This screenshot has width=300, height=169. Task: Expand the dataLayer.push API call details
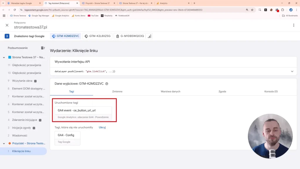292,71
